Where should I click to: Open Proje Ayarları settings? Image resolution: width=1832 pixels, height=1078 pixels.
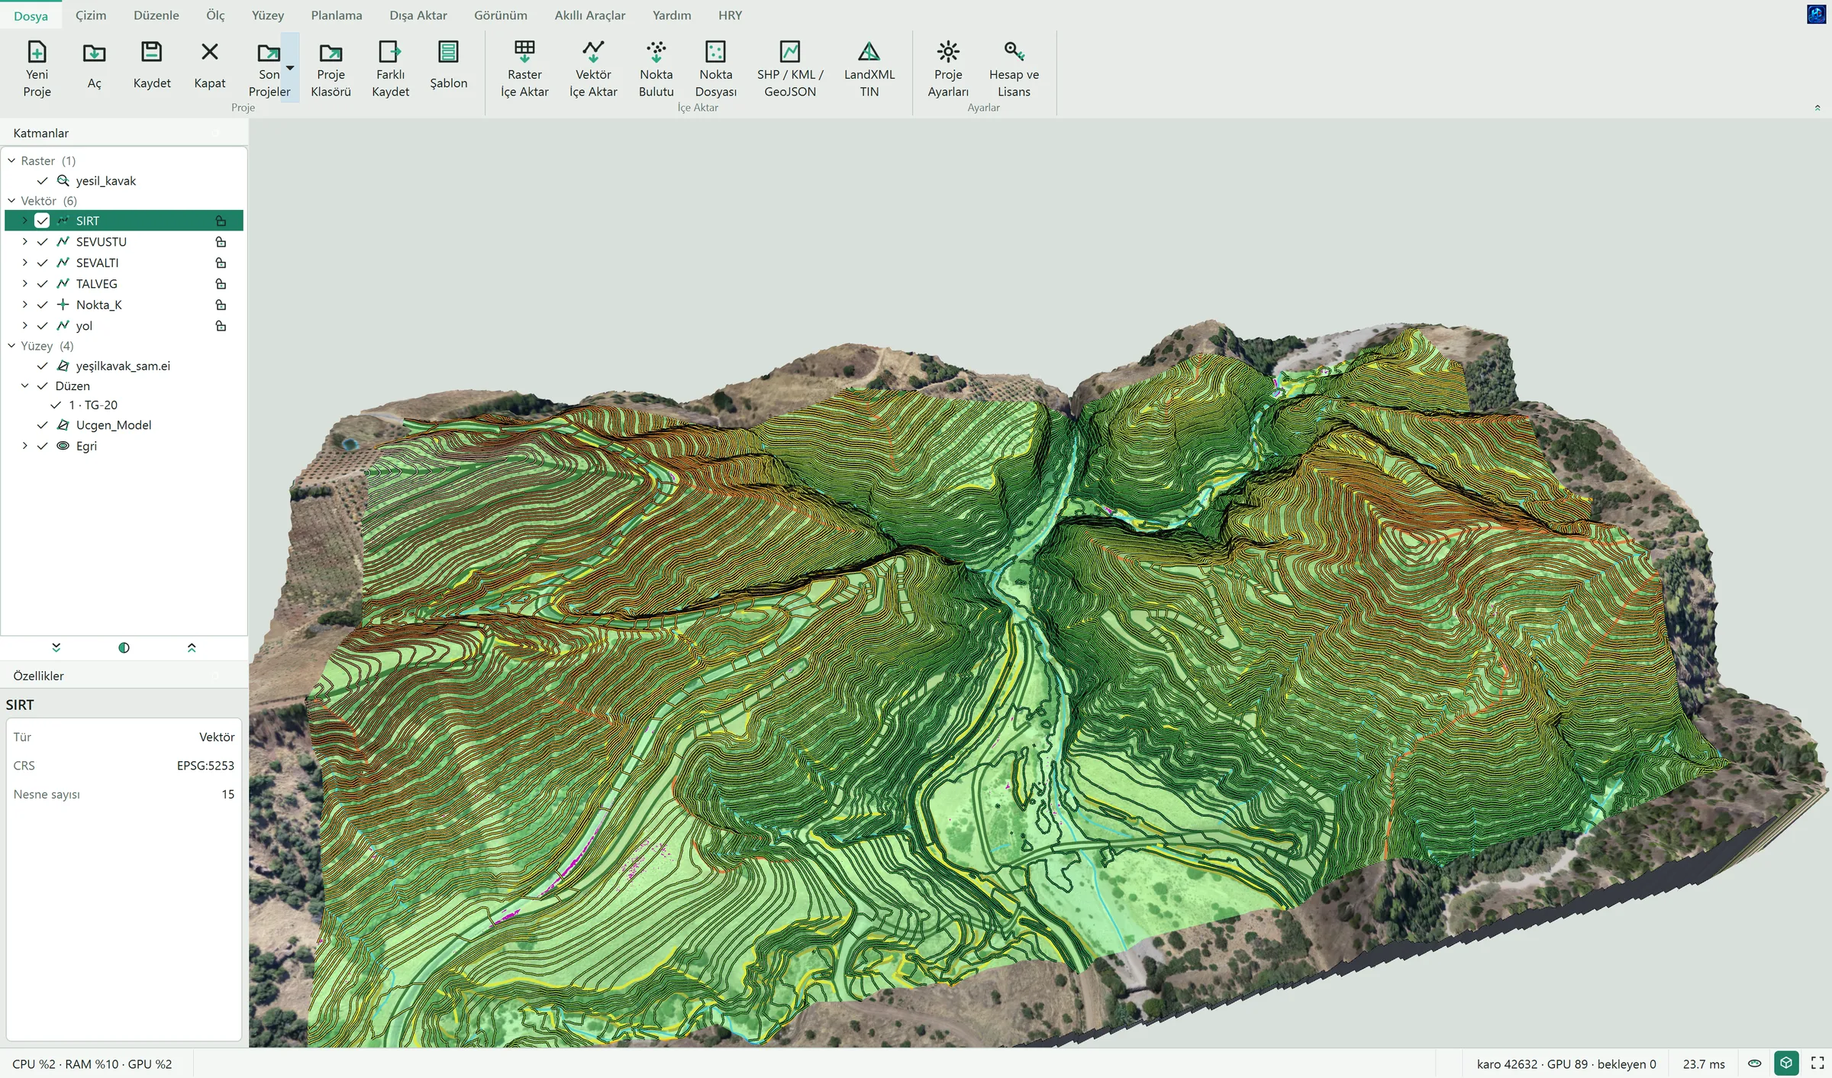pyautogui.click(x=948, y=69)
